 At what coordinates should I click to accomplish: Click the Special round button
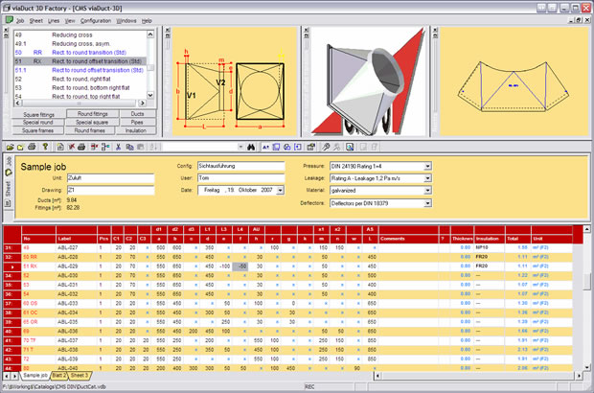click(x=37, y=123)
